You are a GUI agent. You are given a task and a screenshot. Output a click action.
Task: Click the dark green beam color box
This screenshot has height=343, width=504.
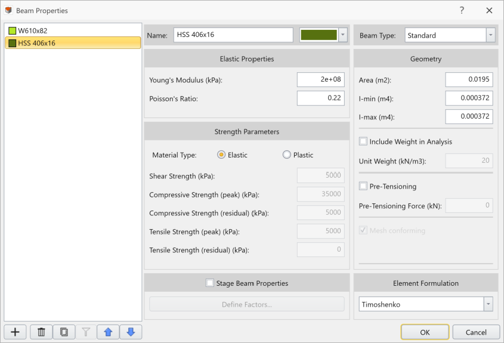tap(319, 35)
